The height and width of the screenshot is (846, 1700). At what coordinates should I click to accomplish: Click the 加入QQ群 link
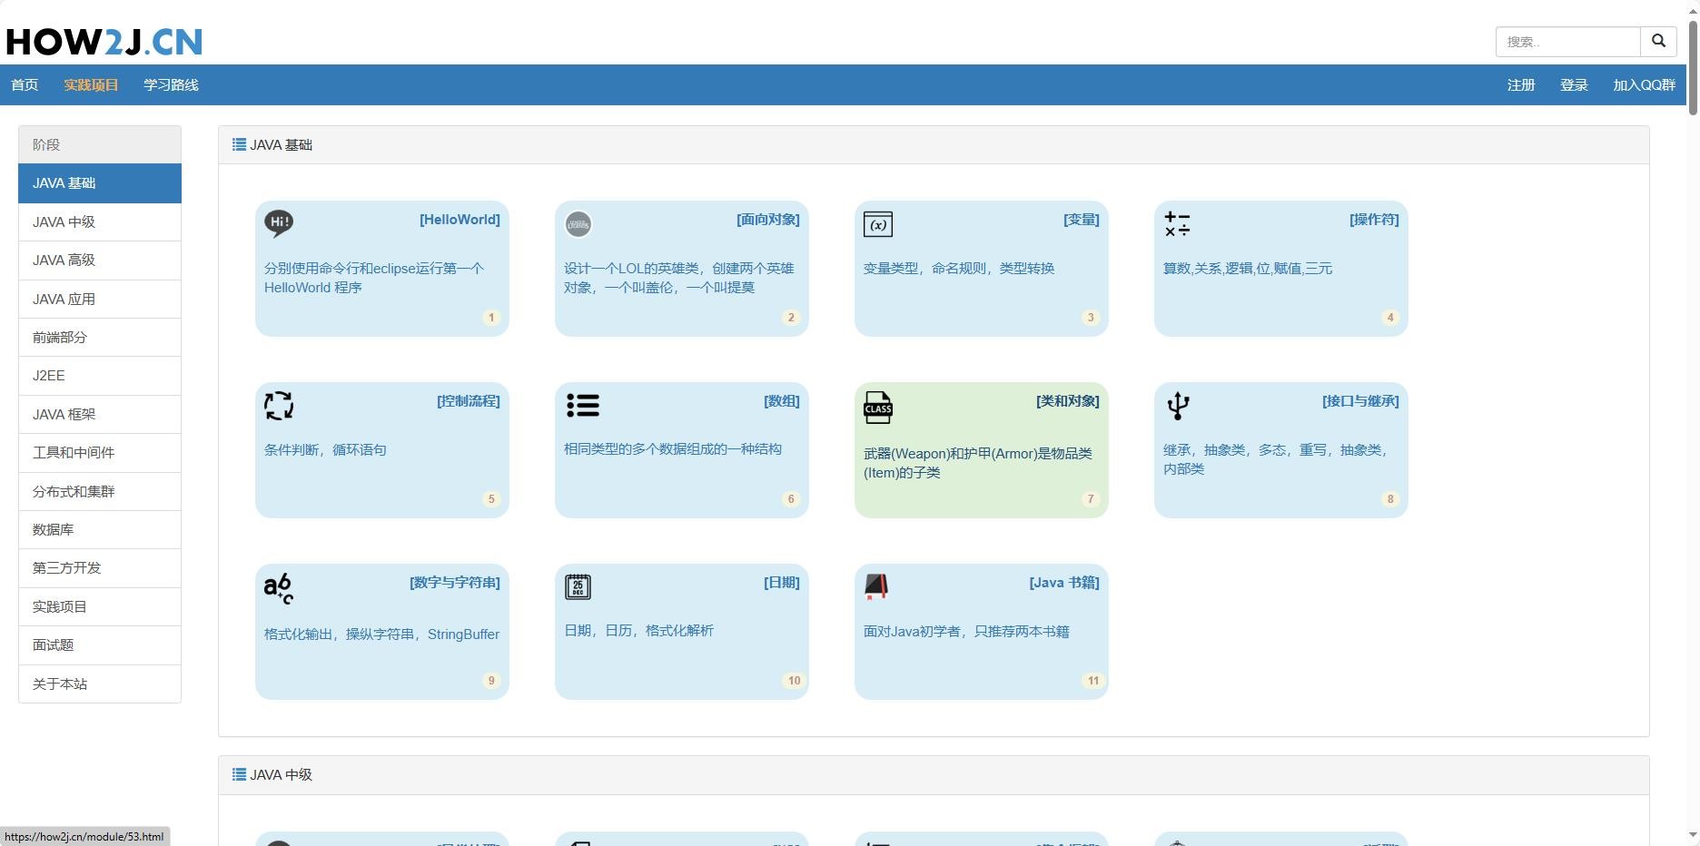click(x=1644, y=85)
